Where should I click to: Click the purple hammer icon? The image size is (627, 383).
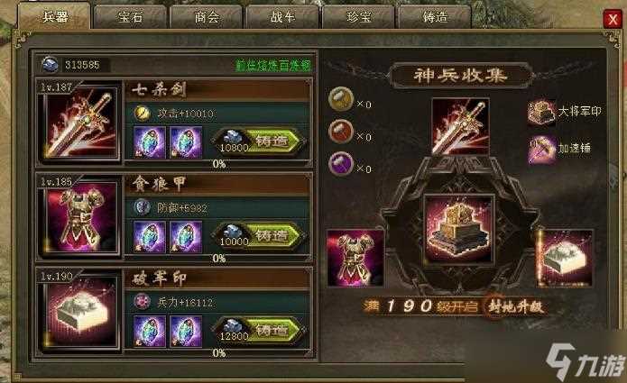pos(341,164)
